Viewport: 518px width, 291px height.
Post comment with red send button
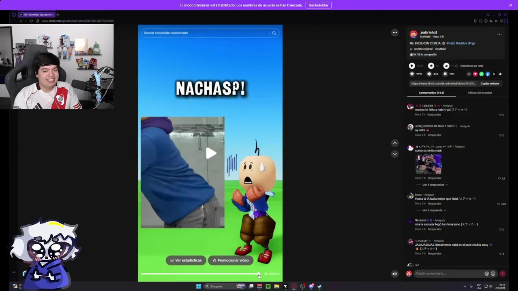point(503,274)
